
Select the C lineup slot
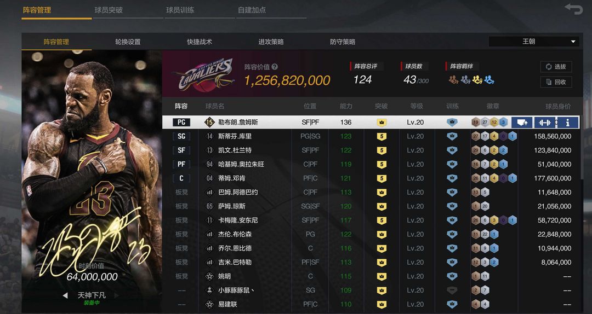point(181,178)
